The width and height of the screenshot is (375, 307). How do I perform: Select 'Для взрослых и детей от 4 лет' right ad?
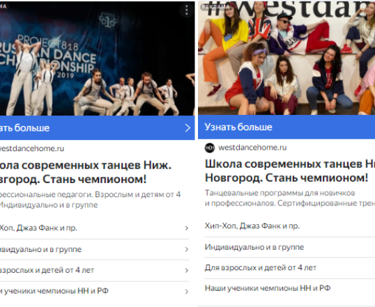(261, 268)
